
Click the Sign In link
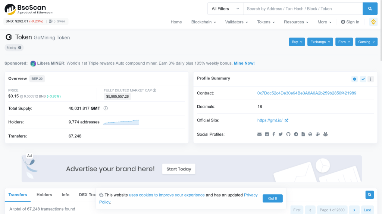tap(350, 22)
